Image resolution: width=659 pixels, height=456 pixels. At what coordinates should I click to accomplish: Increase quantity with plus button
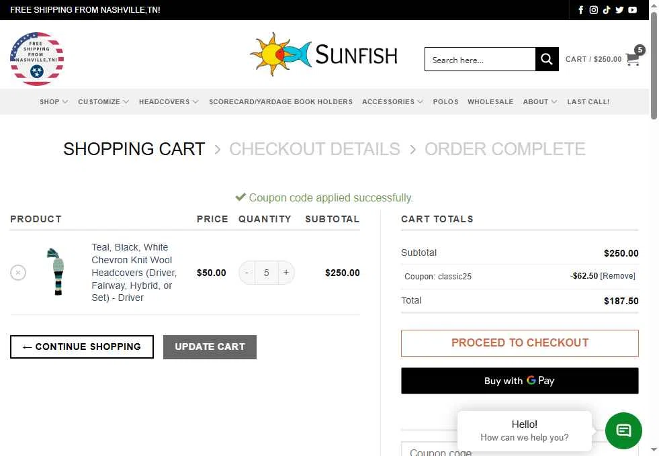[x=286, y=273]
